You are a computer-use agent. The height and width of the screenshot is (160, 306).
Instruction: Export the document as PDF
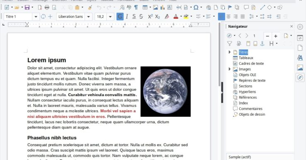coord(40,7)
